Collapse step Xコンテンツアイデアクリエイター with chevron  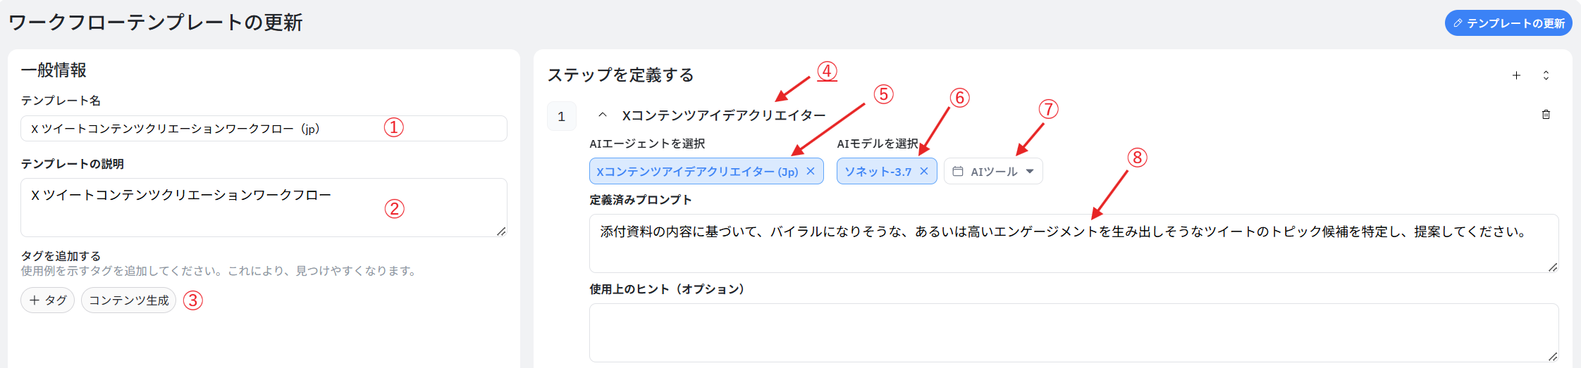[603, 115]
